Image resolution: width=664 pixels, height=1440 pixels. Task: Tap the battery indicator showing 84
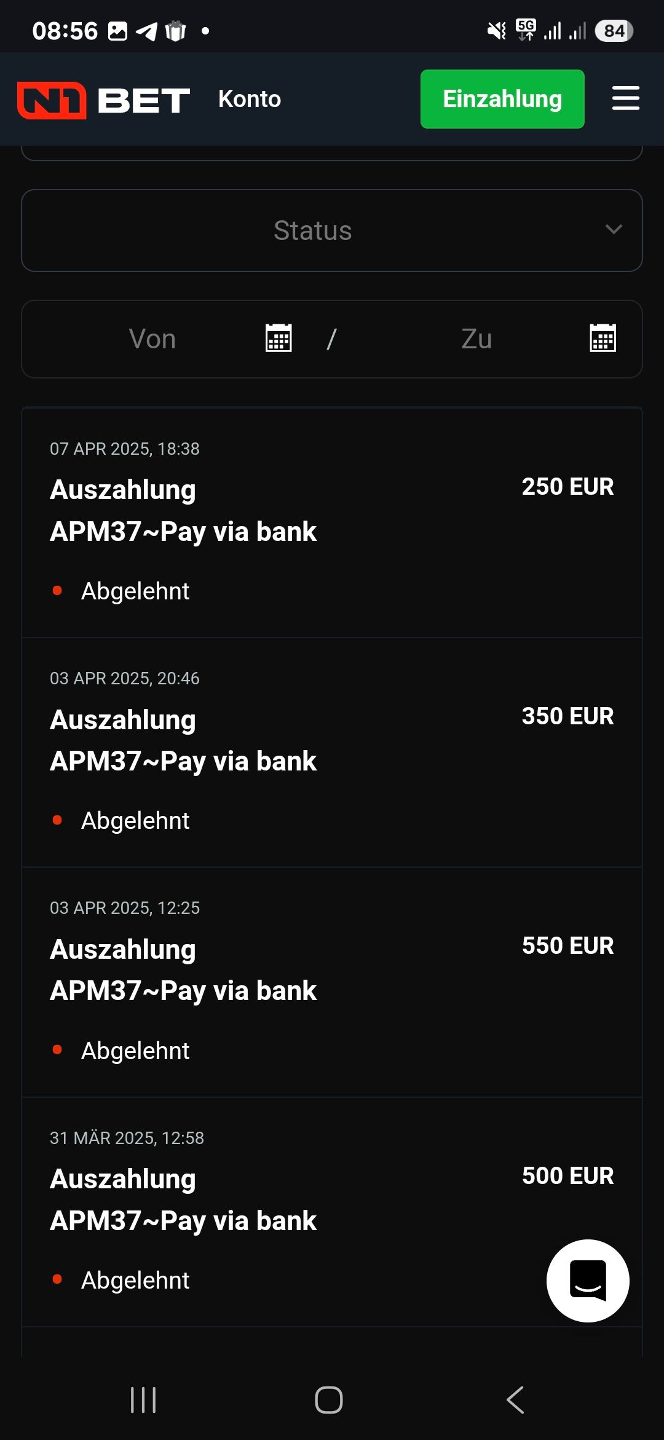[614, 31]
